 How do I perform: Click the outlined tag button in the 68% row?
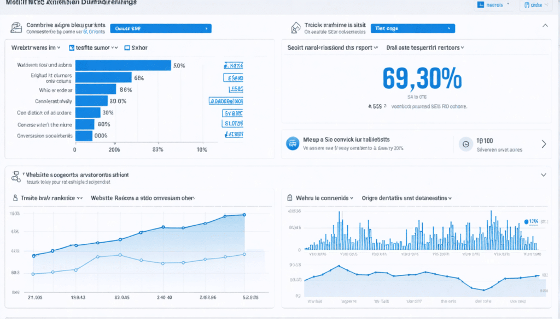coord(233,77)
